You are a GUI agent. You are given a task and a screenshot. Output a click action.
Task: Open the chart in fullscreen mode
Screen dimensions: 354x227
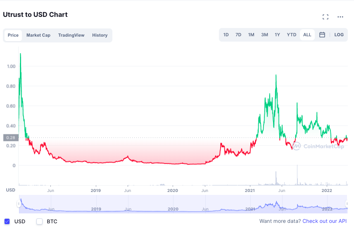point(325,17)
